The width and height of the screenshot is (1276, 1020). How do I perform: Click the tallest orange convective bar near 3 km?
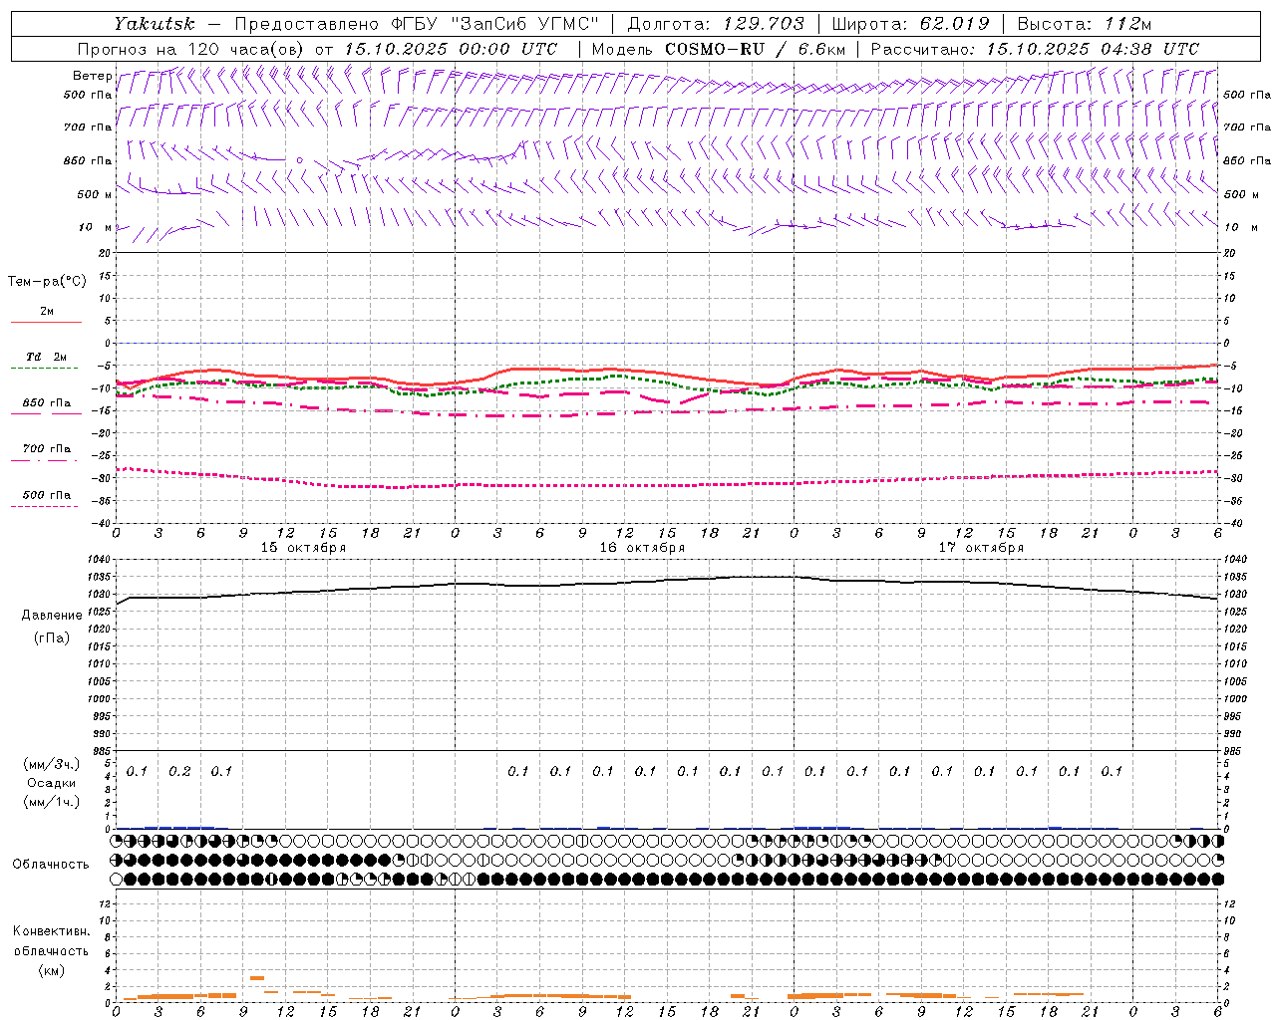pyautogui.click(x=257, y=978)
